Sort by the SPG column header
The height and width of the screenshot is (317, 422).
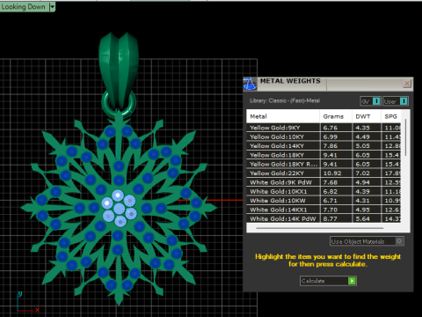point(391,116)
